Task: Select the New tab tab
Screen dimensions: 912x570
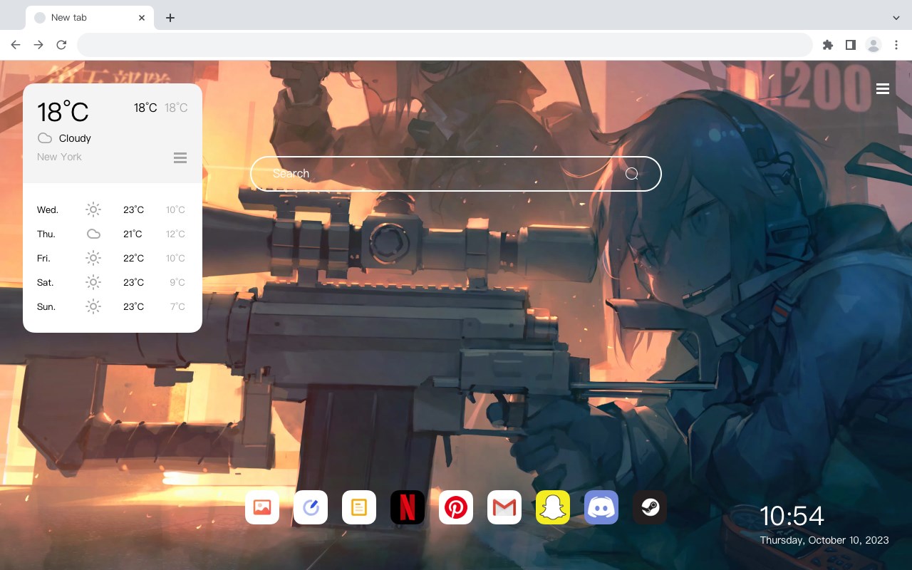Action: (90, 18)
